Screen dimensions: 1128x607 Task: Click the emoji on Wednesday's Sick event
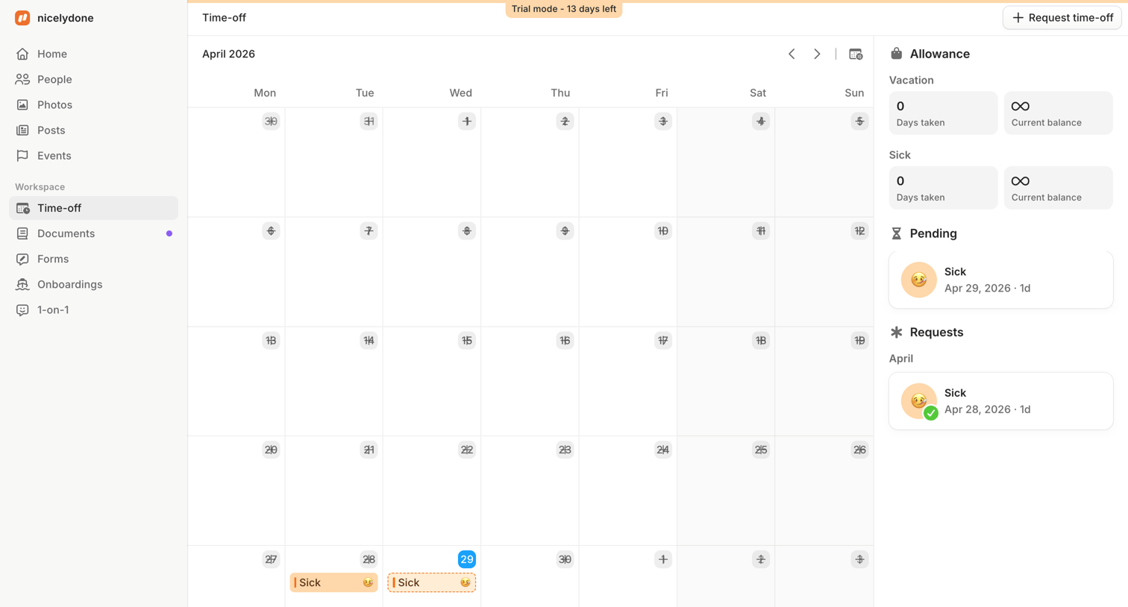point(466,582)
